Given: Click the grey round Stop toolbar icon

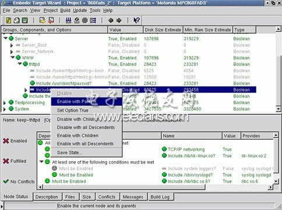Looking at the screenshot, I should [x=85, y=20].
